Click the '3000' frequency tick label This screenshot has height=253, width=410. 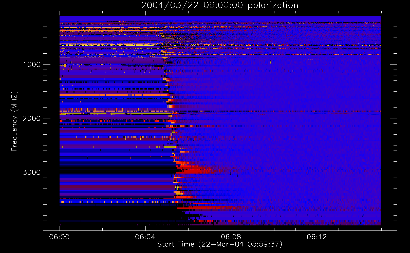click(x=32, y=172)
